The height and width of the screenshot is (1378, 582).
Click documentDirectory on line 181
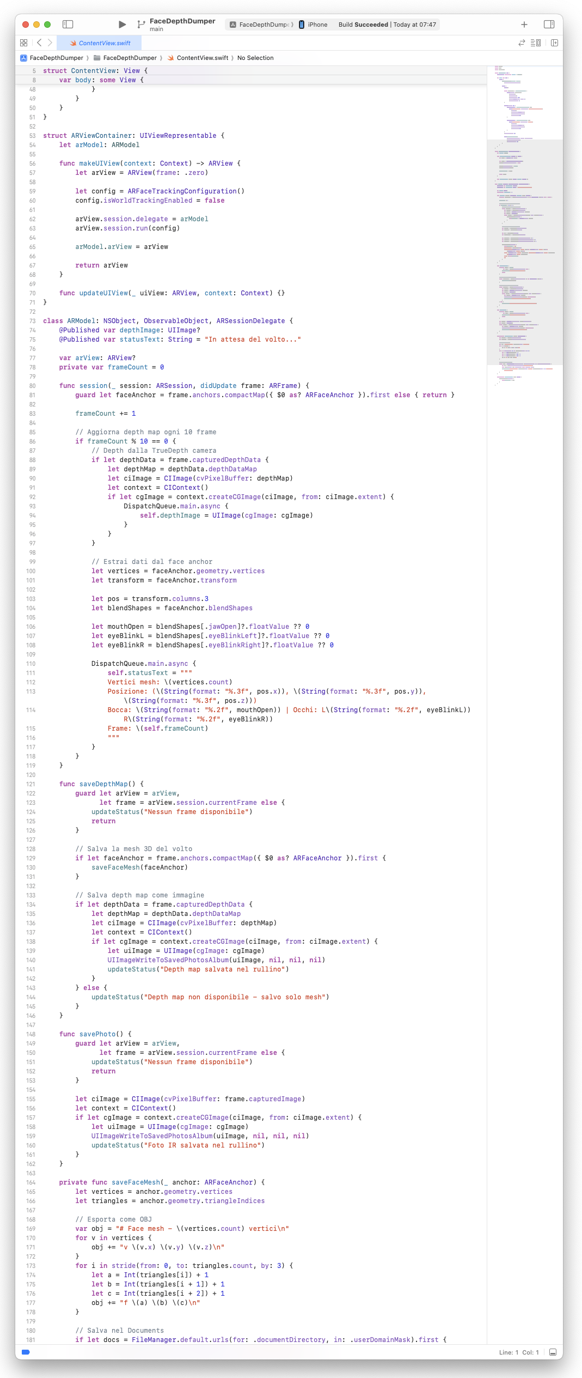(x=291, y=1340)
